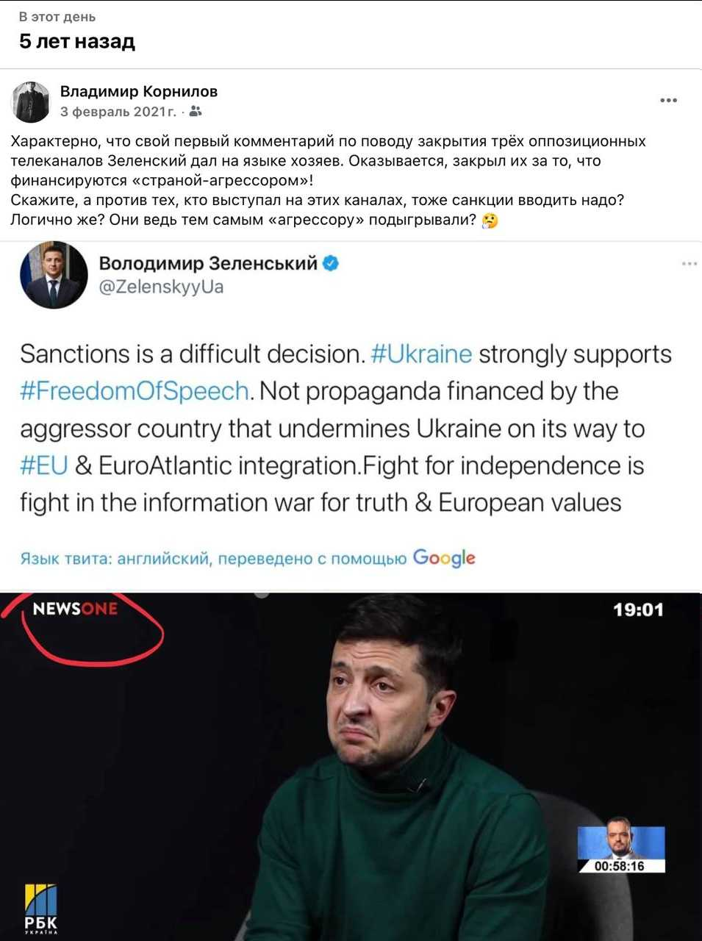The height and width of the screenshot is (941, 702).
Task: Click the Google logo under the tweet
Action: [444, 558]
